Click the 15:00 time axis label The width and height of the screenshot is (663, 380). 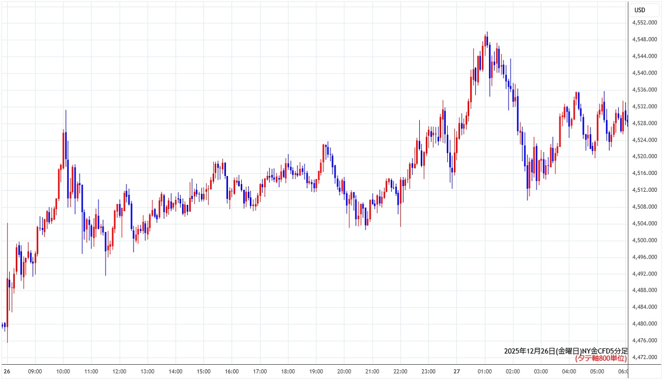[203, 371]
